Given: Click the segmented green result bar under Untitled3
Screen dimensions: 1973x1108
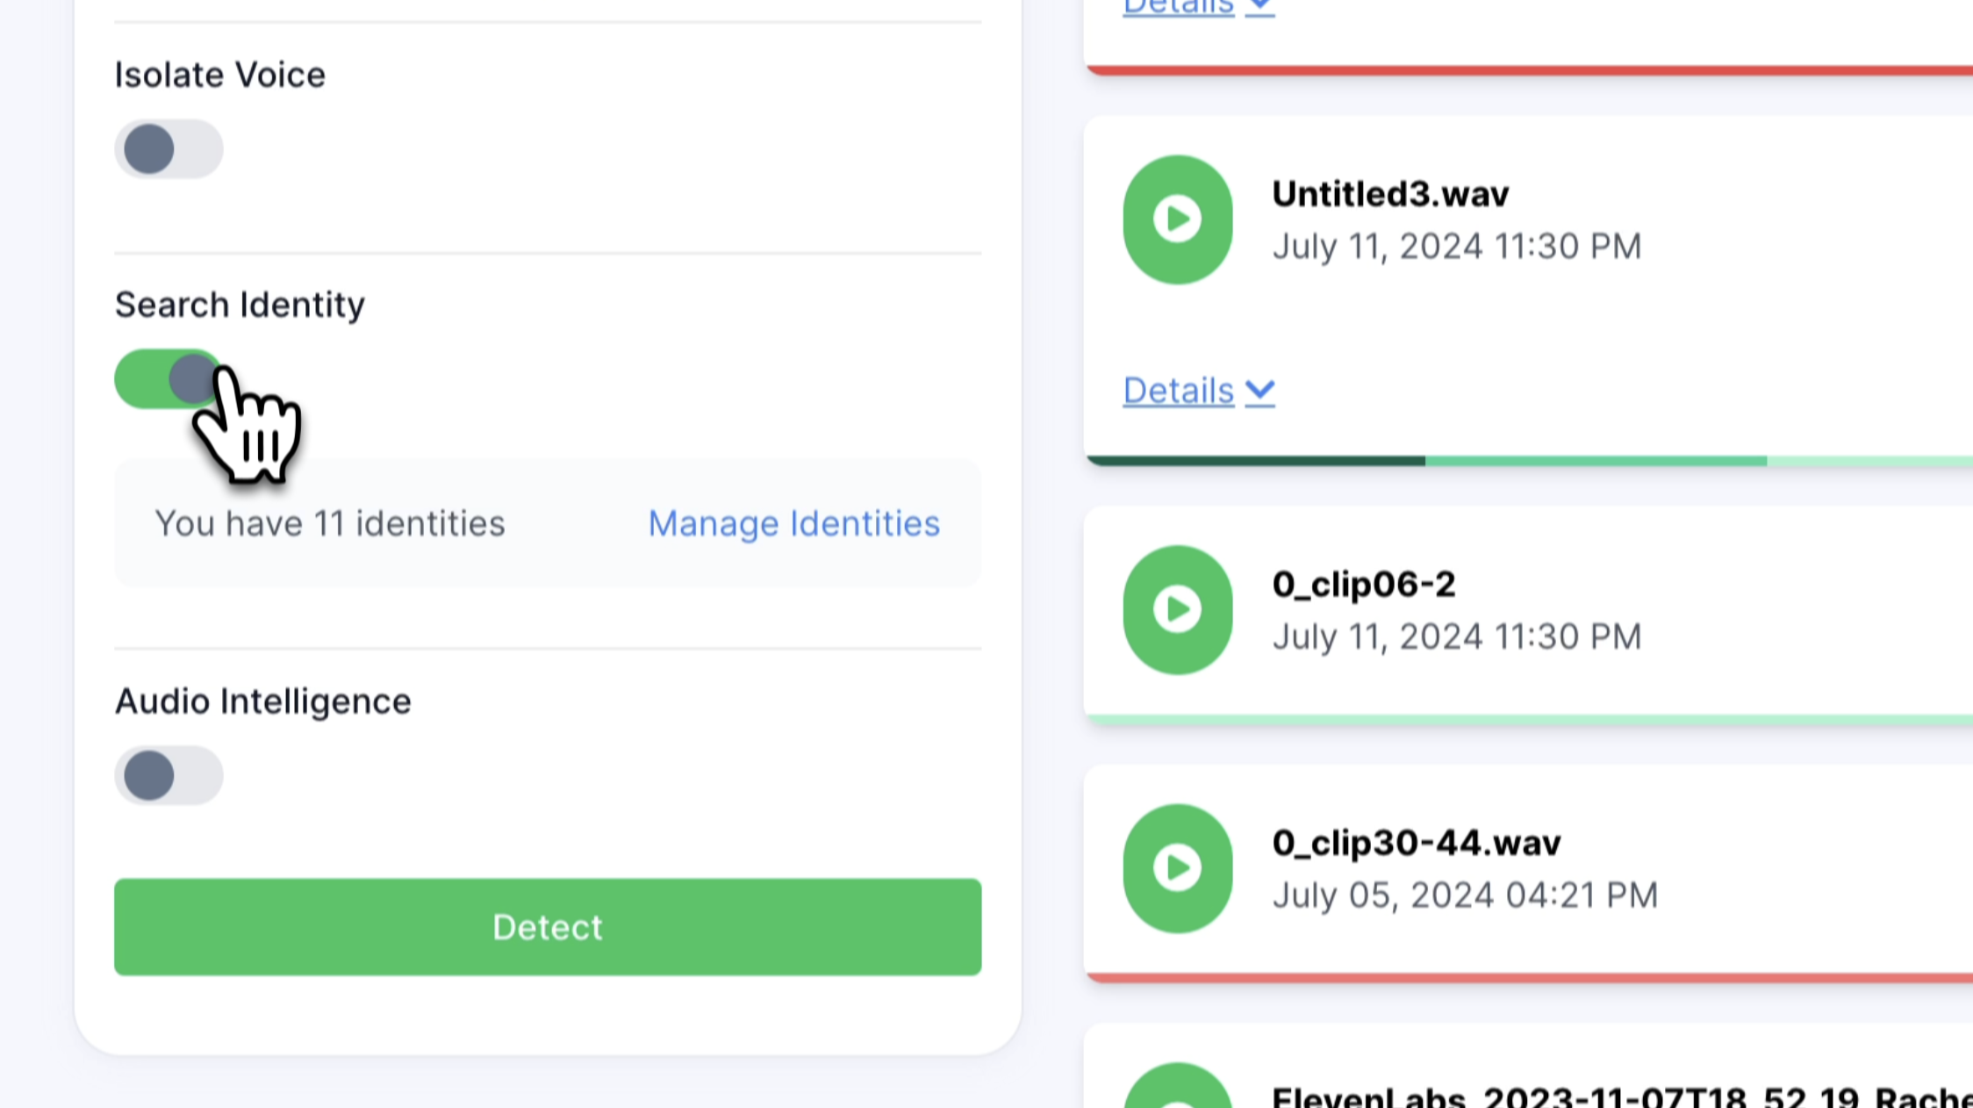Looking at the screenshot, I should click(x=1527, y=460).
